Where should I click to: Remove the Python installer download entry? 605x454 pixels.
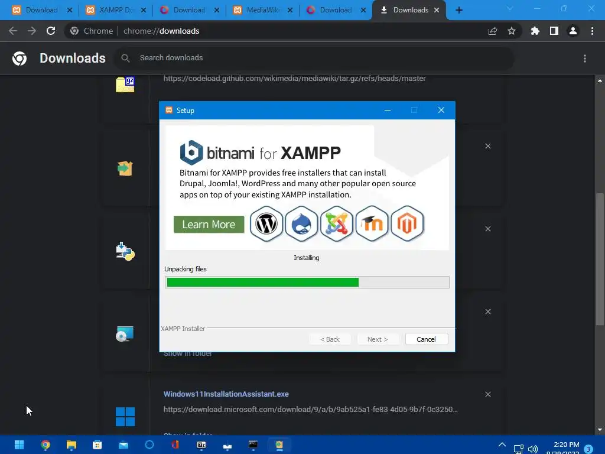(x=488, y=229)
